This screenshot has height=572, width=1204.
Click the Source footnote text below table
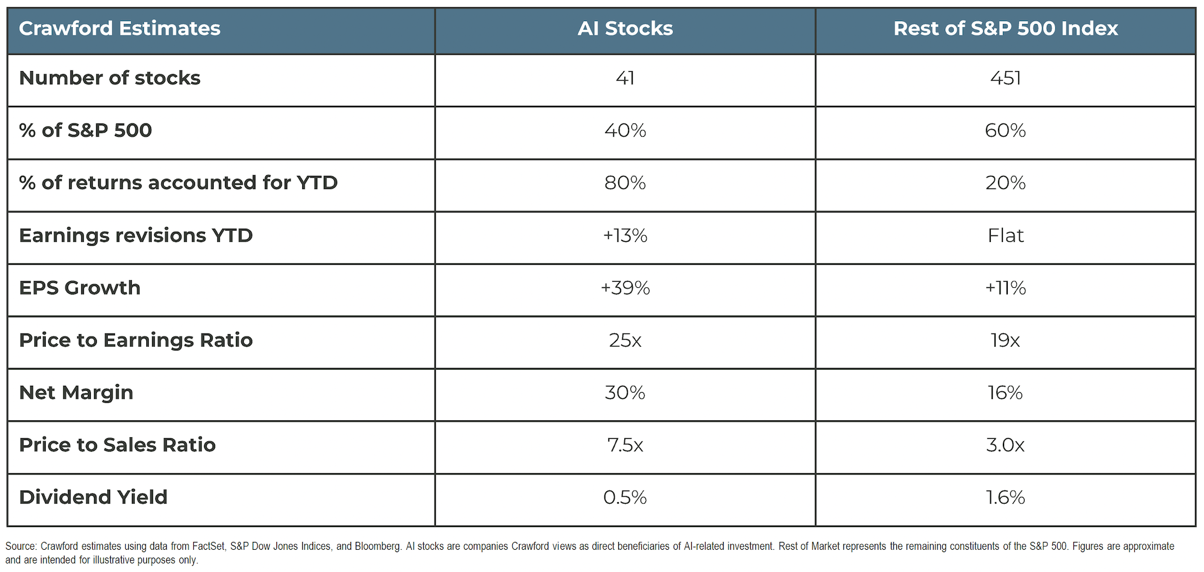pyautogui.click(x=590, y=553)
